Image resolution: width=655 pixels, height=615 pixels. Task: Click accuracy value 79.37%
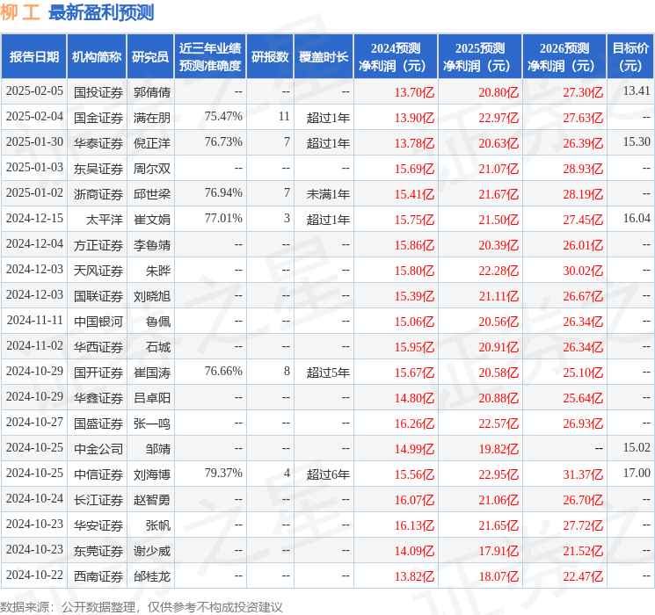click(223, 473)
